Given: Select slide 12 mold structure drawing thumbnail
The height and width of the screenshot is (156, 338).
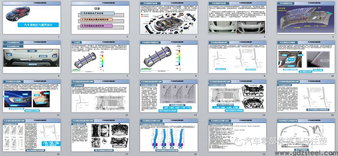Looking at the screenshot, I should click(x=100, y=96).
